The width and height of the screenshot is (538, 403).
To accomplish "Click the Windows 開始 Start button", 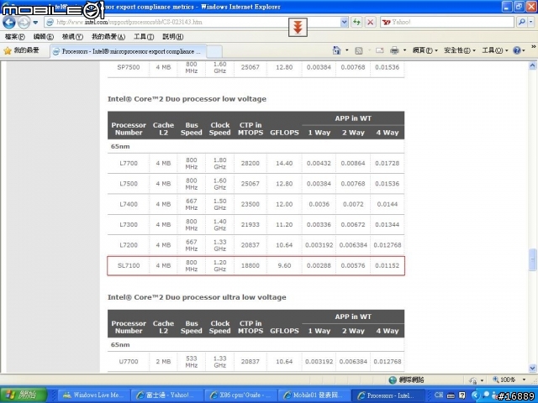I will click(23, 395).
